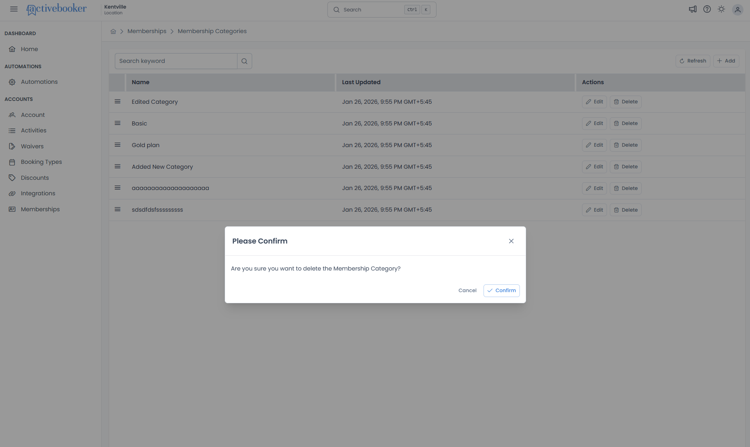
Task: Edit the Edited Category row
Action: tap(594, 102)
